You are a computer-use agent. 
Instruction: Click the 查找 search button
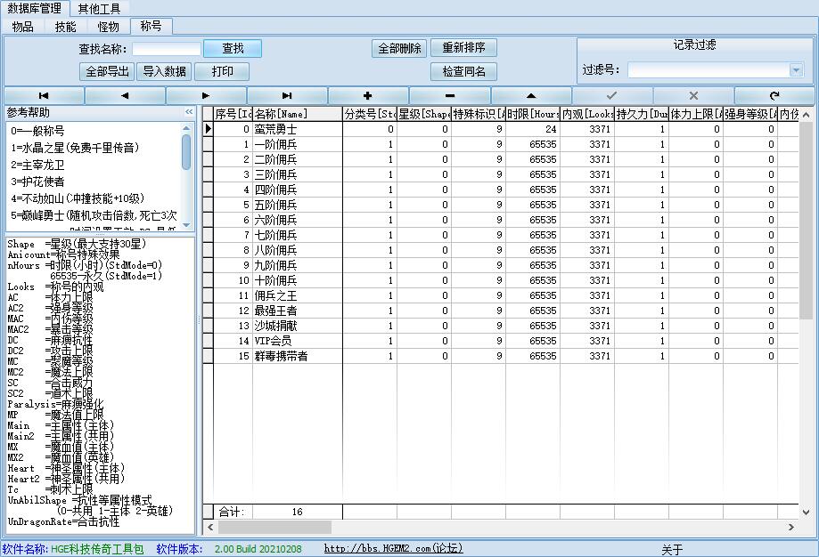tap(233, 49)
